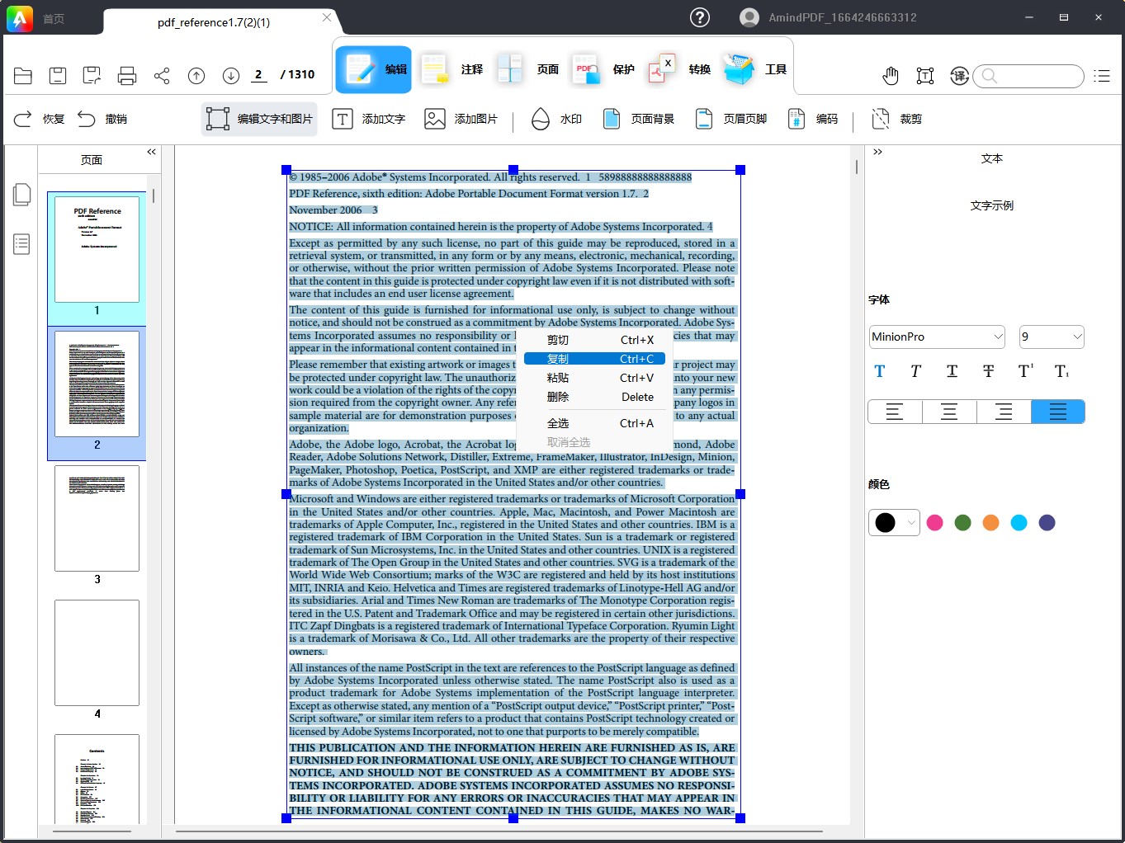
Task: Pick the green color swatch
Action: pyautogui.click(x=963, y=523)
